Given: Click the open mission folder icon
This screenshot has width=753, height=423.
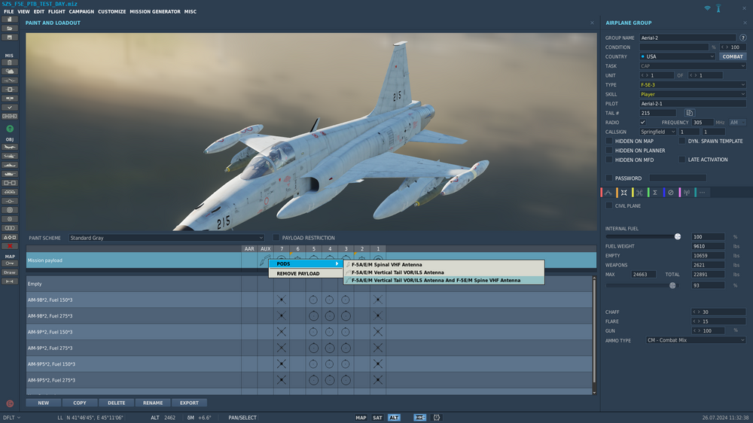Looking at the screenshot, I should [x=9, y=29].
